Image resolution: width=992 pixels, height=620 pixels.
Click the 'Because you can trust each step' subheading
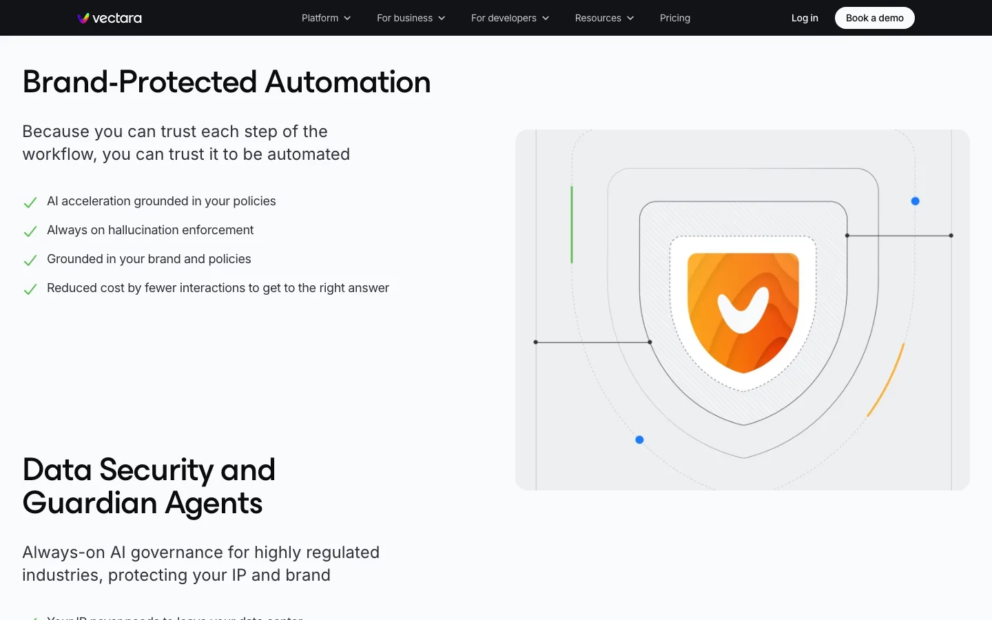[x=186, y=143]
